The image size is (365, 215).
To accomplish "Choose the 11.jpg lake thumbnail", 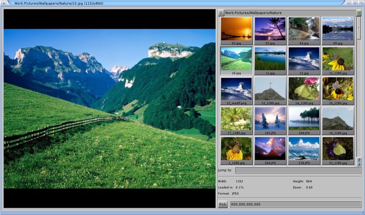I will click(x=270, y=58).
